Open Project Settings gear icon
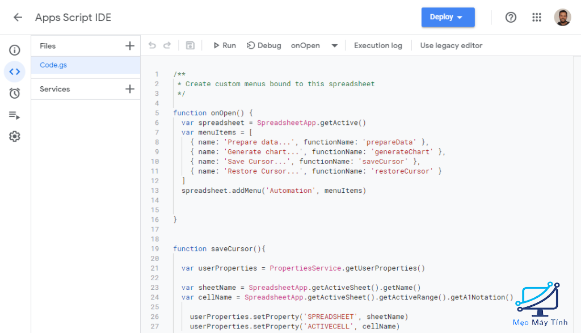581x333 pixels. click(x=14, y=136)
